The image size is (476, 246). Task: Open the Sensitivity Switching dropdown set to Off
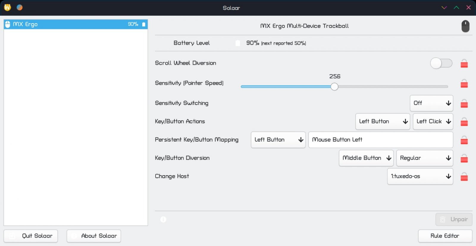(x=431, y=103)
